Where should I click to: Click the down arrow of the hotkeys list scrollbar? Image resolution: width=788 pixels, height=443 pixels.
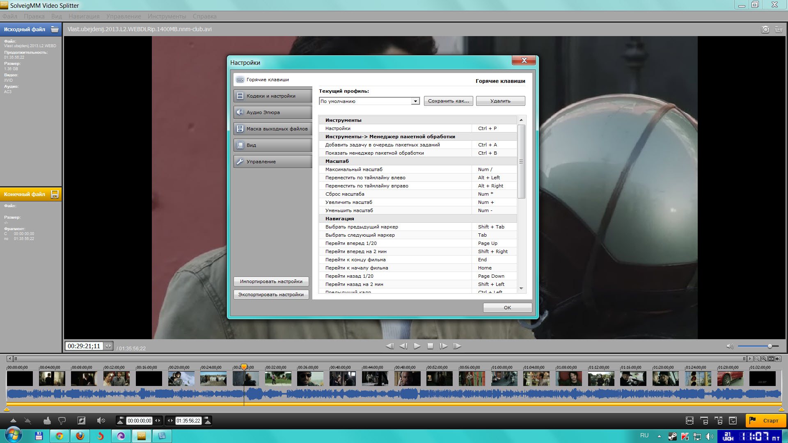[521, 288]
